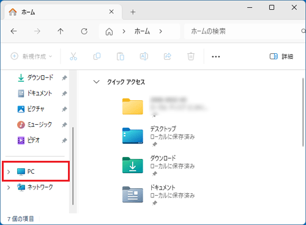Click ダウンロード name in quick access list
Screen dimensions: 306x225
163,158
